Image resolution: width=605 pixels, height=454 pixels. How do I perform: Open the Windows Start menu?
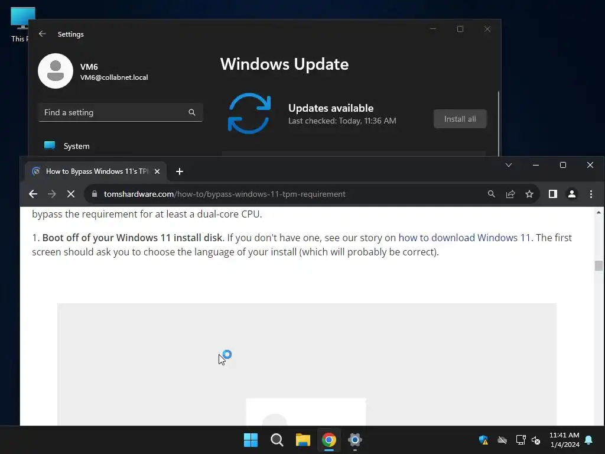[x=251, y=440]
